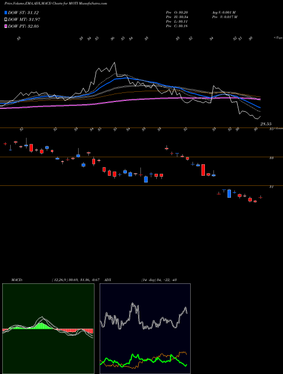Click the 31 price level axis label

coord(271,187)
